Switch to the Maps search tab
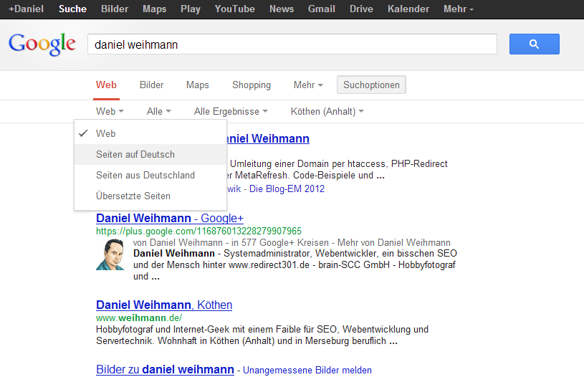Image resolution: width=584 pixels, height=377 pixels. pyautogui.click(x=197, y=85)
